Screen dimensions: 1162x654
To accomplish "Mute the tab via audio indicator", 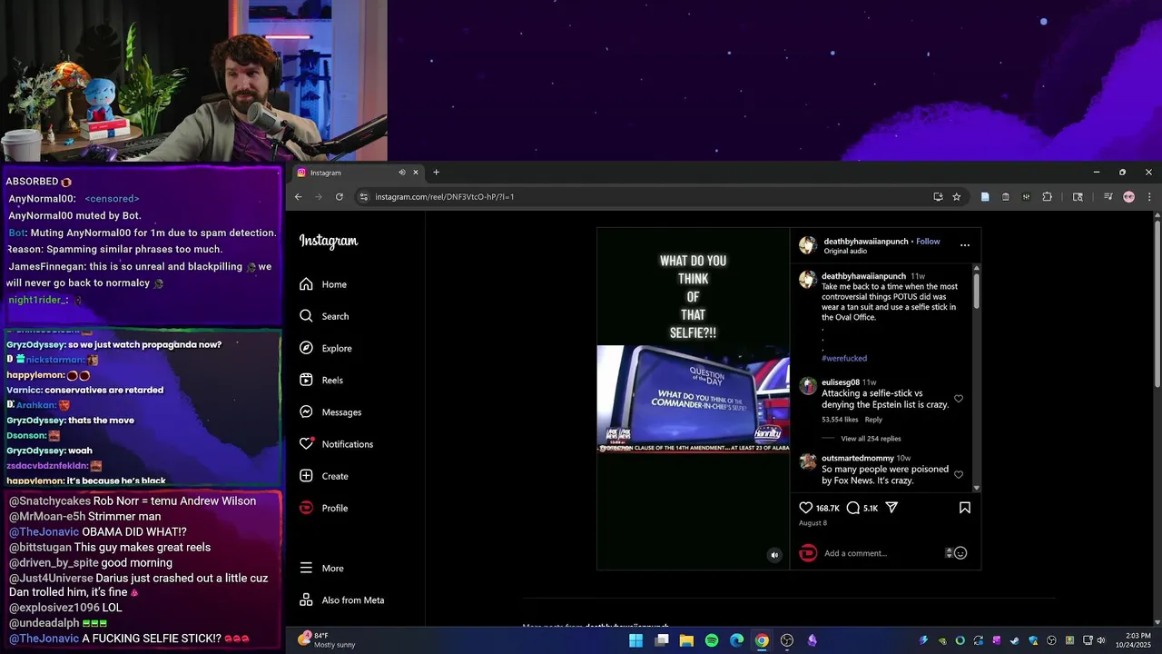I will [x=401, y=173].
